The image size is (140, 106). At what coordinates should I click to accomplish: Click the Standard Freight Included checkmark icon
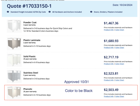pos(8,12)
